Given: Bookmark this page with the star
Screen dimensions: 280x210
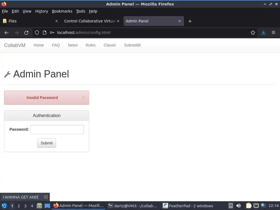Looking at the screenshot, I should [253, 33].
